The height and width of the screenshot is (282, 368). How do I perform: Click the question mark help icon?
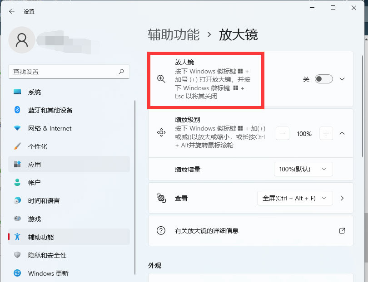click(160, 231)
